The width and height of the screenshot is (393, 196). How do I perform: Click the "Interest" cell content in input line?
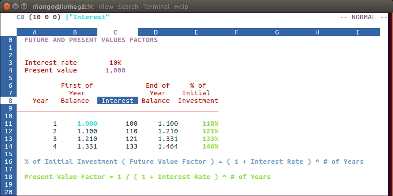(89, 17)
